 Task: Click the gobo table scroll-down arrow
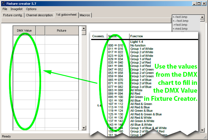pos(84,128)
